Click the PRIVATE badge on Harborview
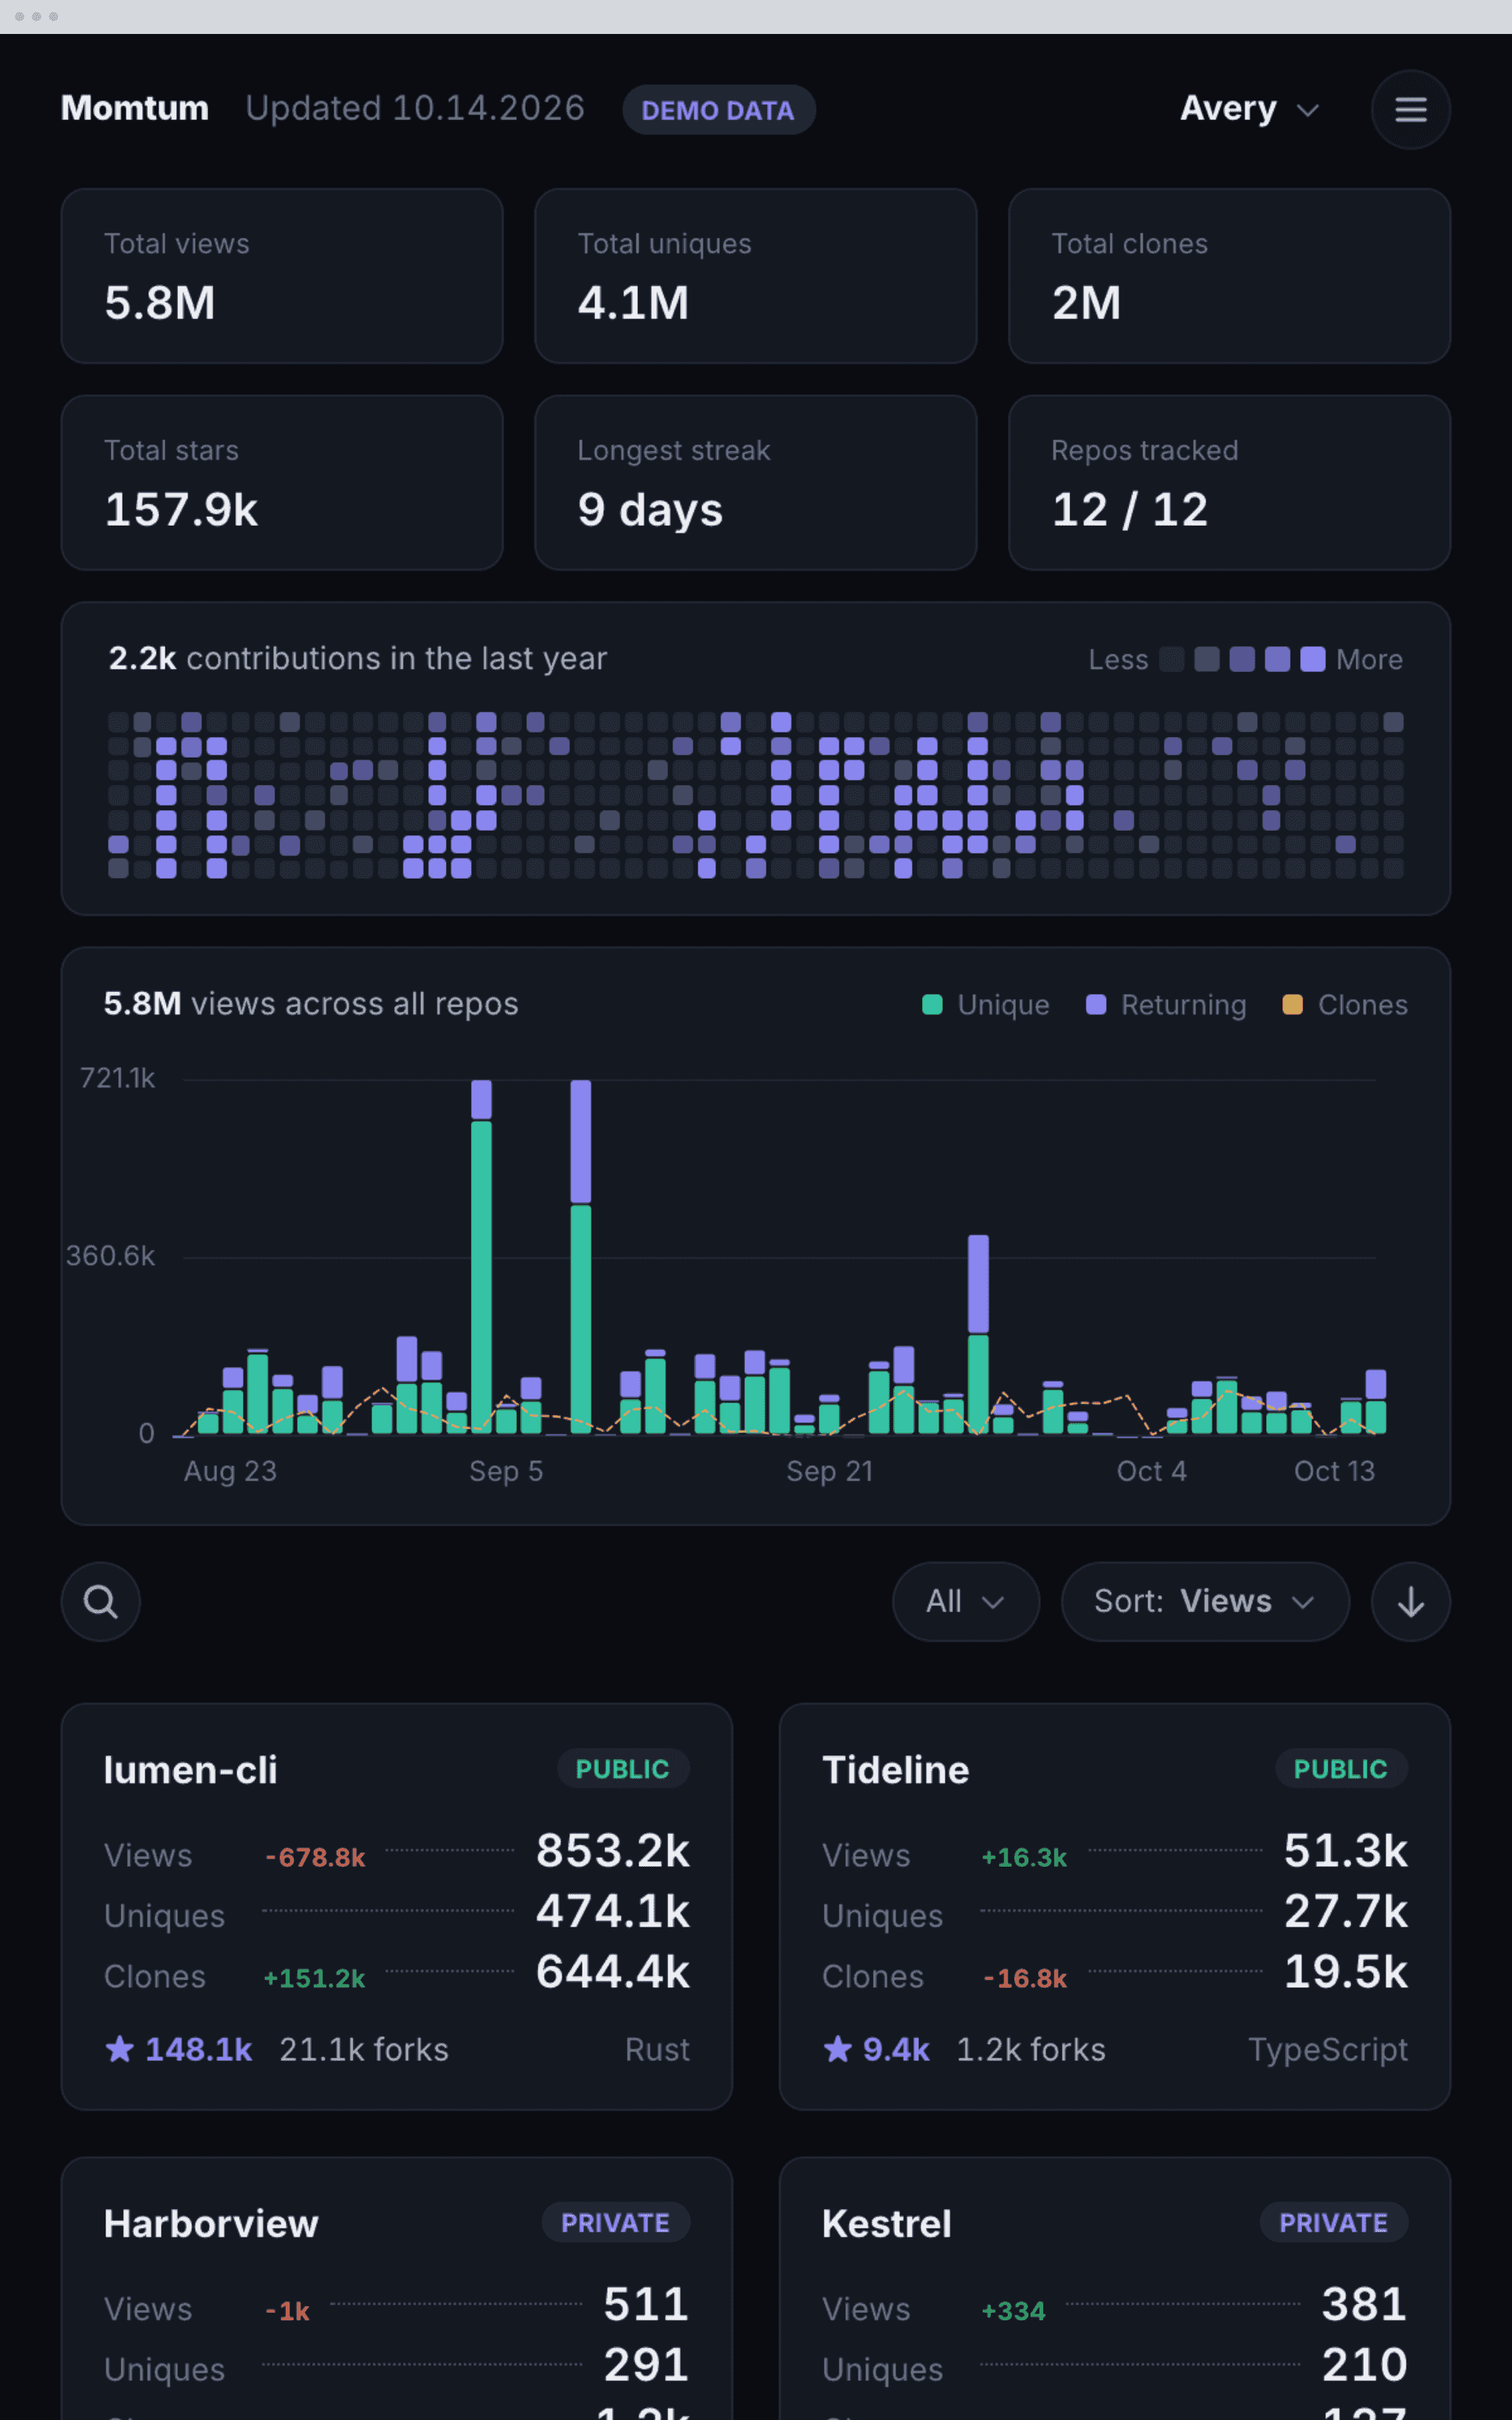The image size is (1512, 2420). coord(615,2222)
